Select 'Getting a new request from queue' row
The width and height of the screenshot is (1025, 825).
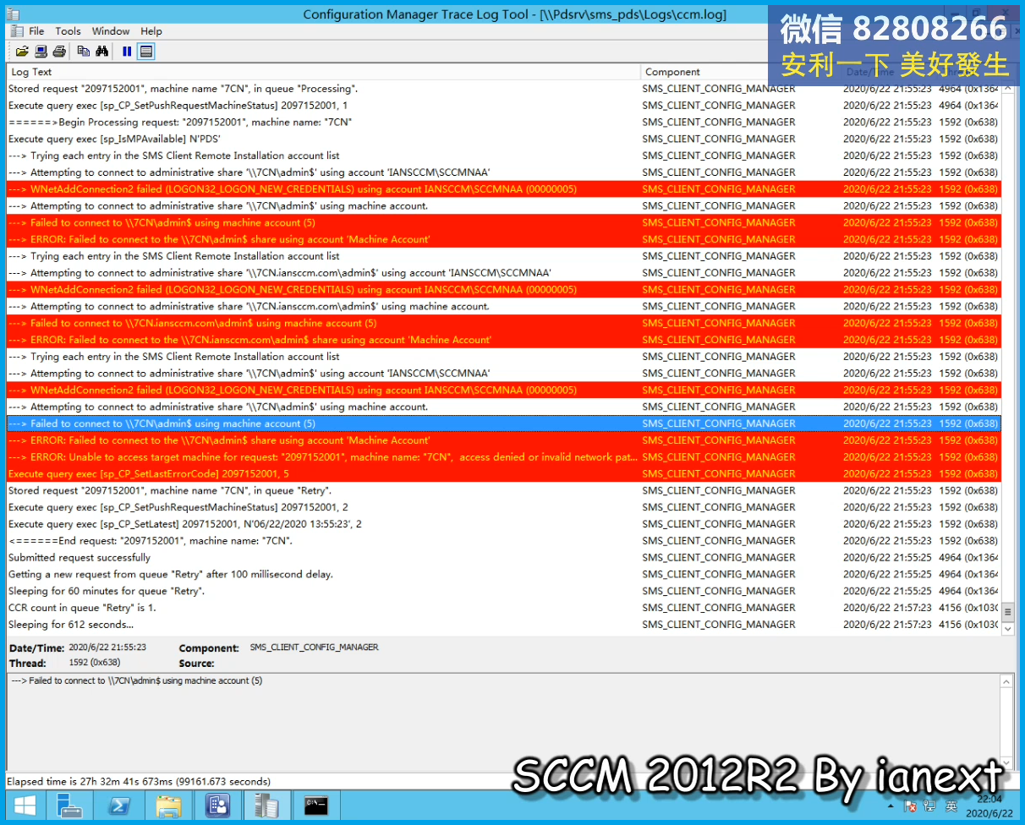tap(503, 574)
